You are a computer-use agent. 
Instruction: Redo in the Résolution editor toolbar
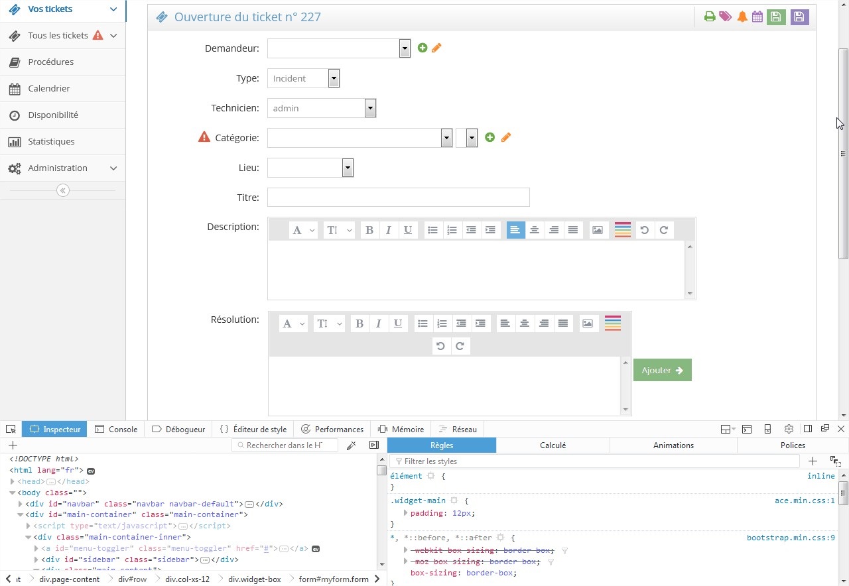460,346
